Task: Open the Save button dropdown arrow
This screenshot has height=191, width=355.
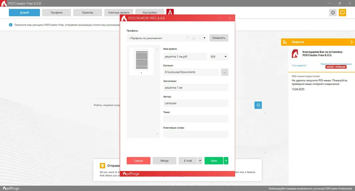Action: coord(226,161)
